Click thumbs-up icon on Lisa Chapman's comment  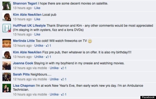[63, 94]
